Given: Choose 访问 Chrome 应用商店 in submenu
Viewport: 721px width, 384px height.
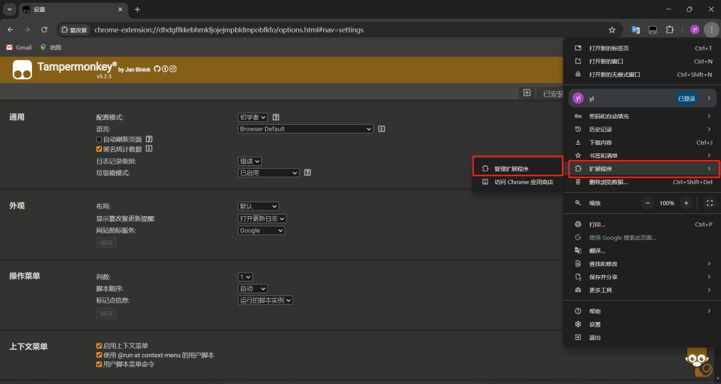Looking at the screenshot, I should pyautogui.click(x=518, y=182).
